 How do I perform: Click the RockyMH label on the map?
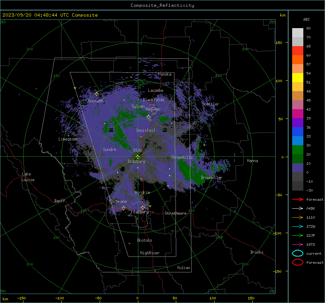click(95, 101)
